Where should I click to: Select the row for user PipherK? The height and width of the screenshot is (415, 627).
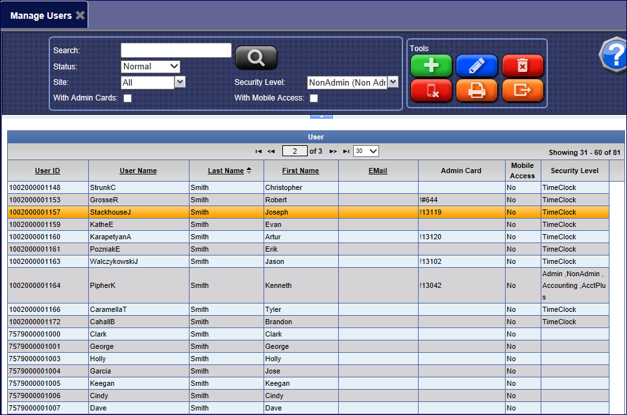(x=103, y=285)
